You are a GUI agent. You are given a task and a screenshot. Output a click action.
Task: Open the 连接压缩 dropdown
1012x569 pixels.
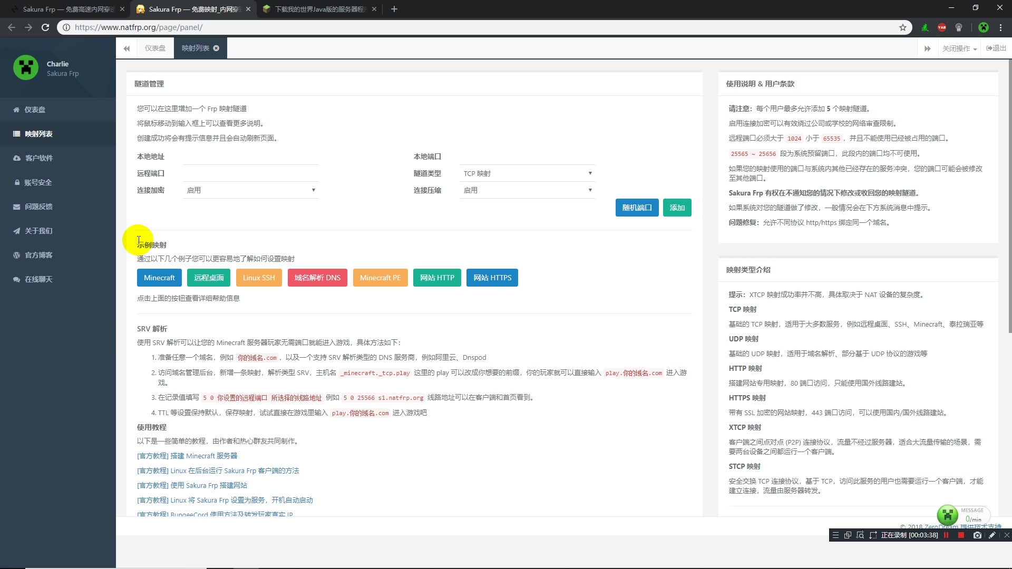(x=528, y=190)
